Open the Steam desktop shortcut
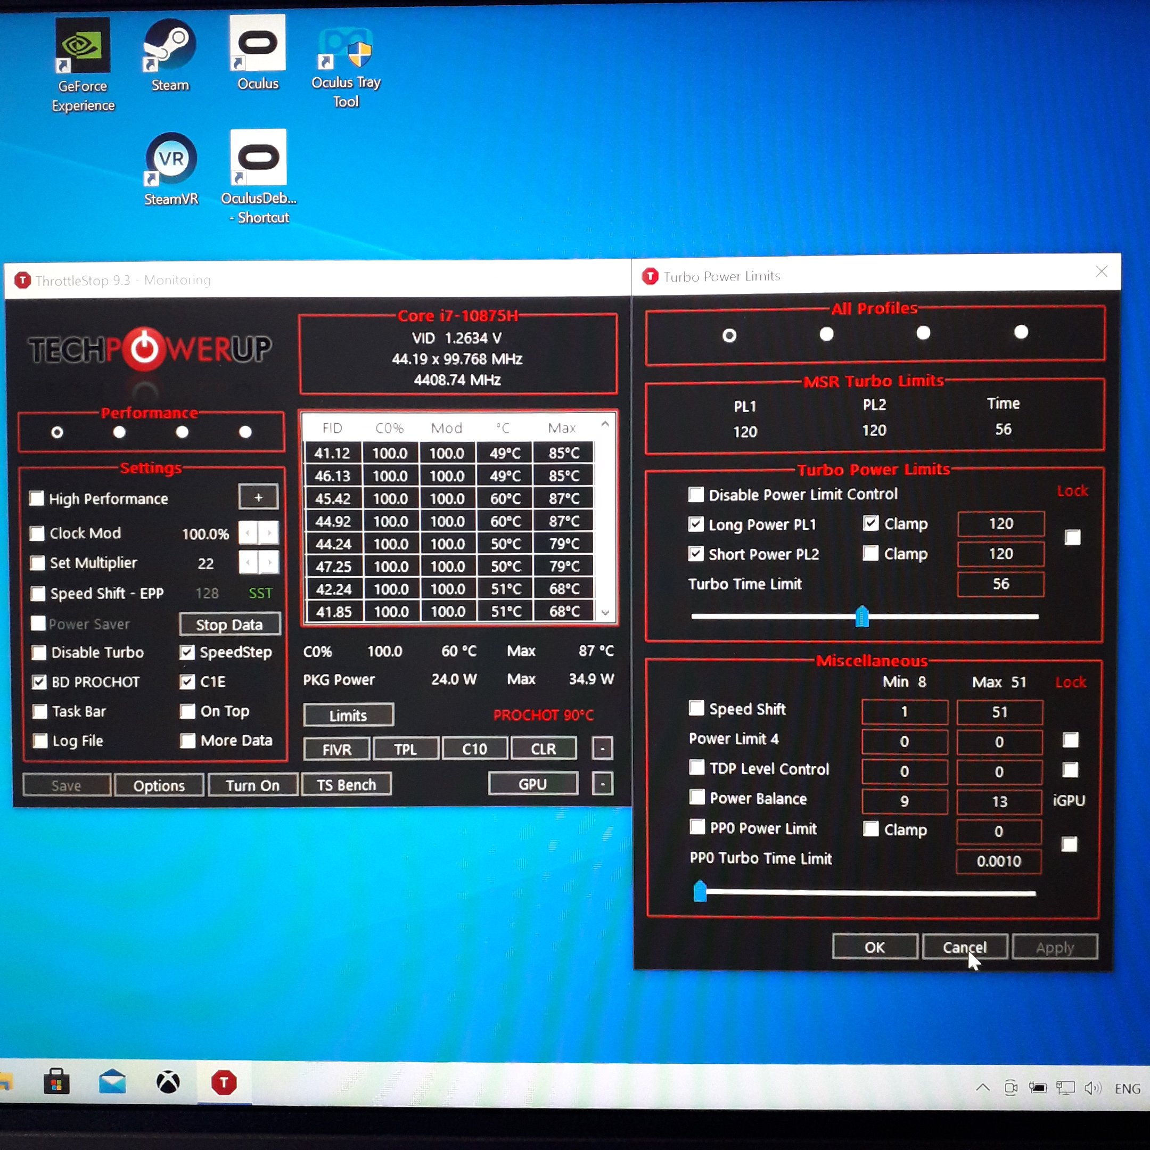 coord(170,55)
